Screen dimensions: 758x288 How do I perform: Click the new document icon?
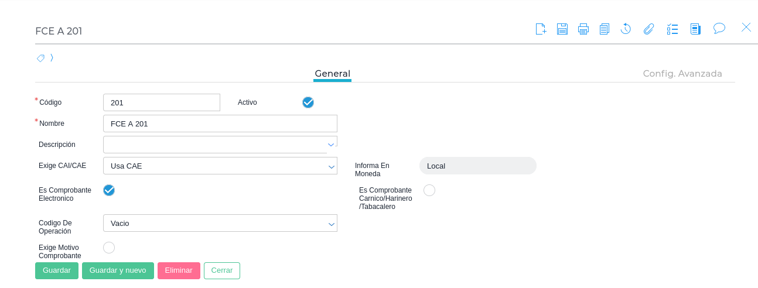541,29
